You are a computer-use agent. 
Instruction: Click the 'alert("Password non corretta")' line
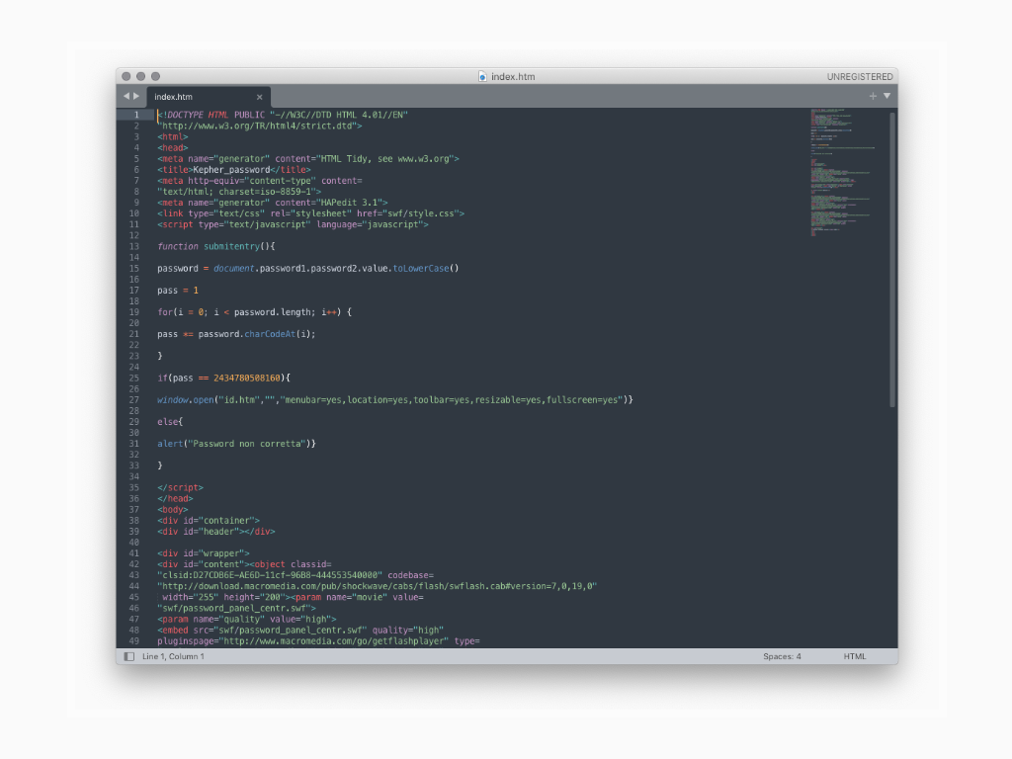coord(236,444)
